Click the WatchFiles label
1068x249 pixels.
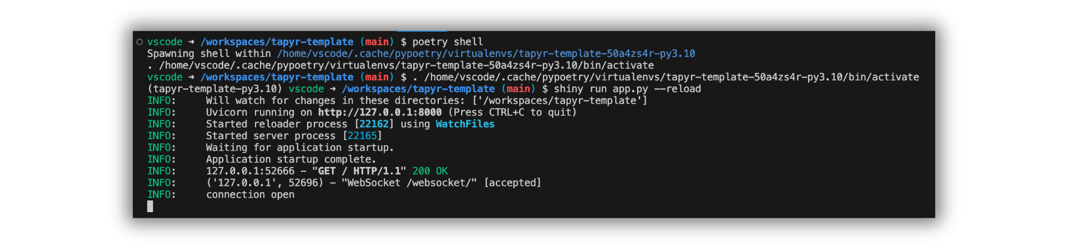465,124
